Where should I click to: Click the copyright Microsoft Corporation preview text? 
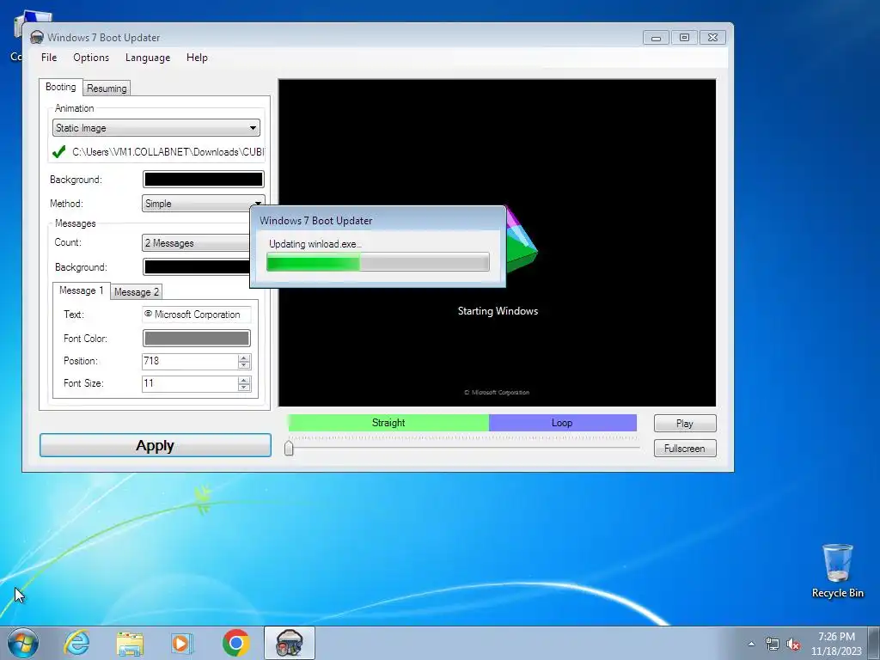pyautogui.click(x=498, y=392)
